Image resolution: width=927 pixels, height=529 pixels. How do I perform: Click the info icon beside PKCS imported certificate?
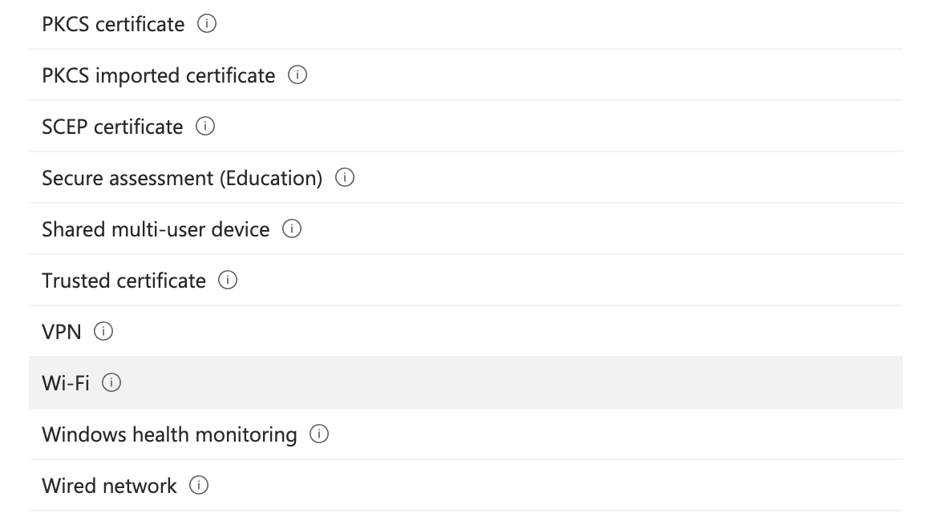point(298,75)
